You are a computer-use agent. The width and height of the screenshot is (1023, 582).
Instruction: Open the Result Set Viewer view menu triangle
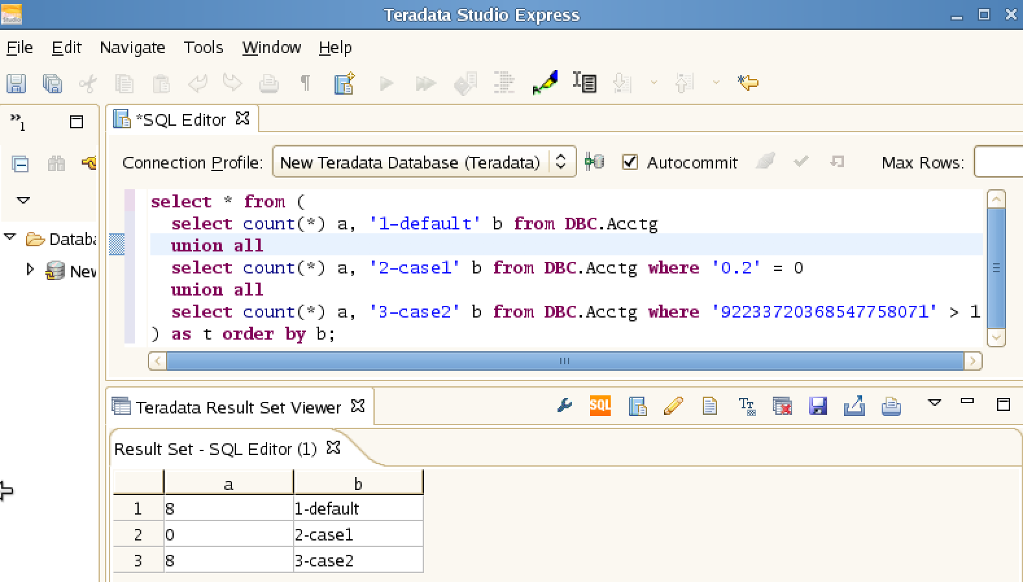click(934, 403)
